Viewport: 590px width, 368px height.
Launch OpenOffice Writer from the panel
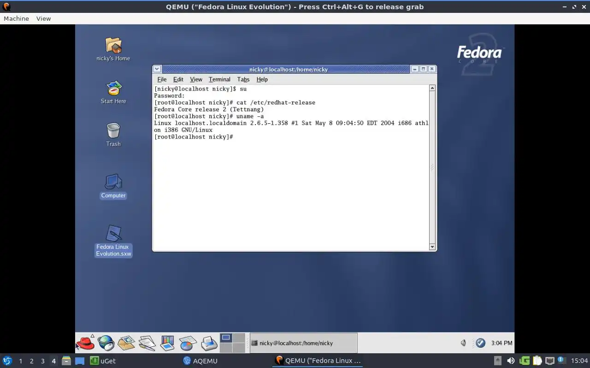pos(147,343)
